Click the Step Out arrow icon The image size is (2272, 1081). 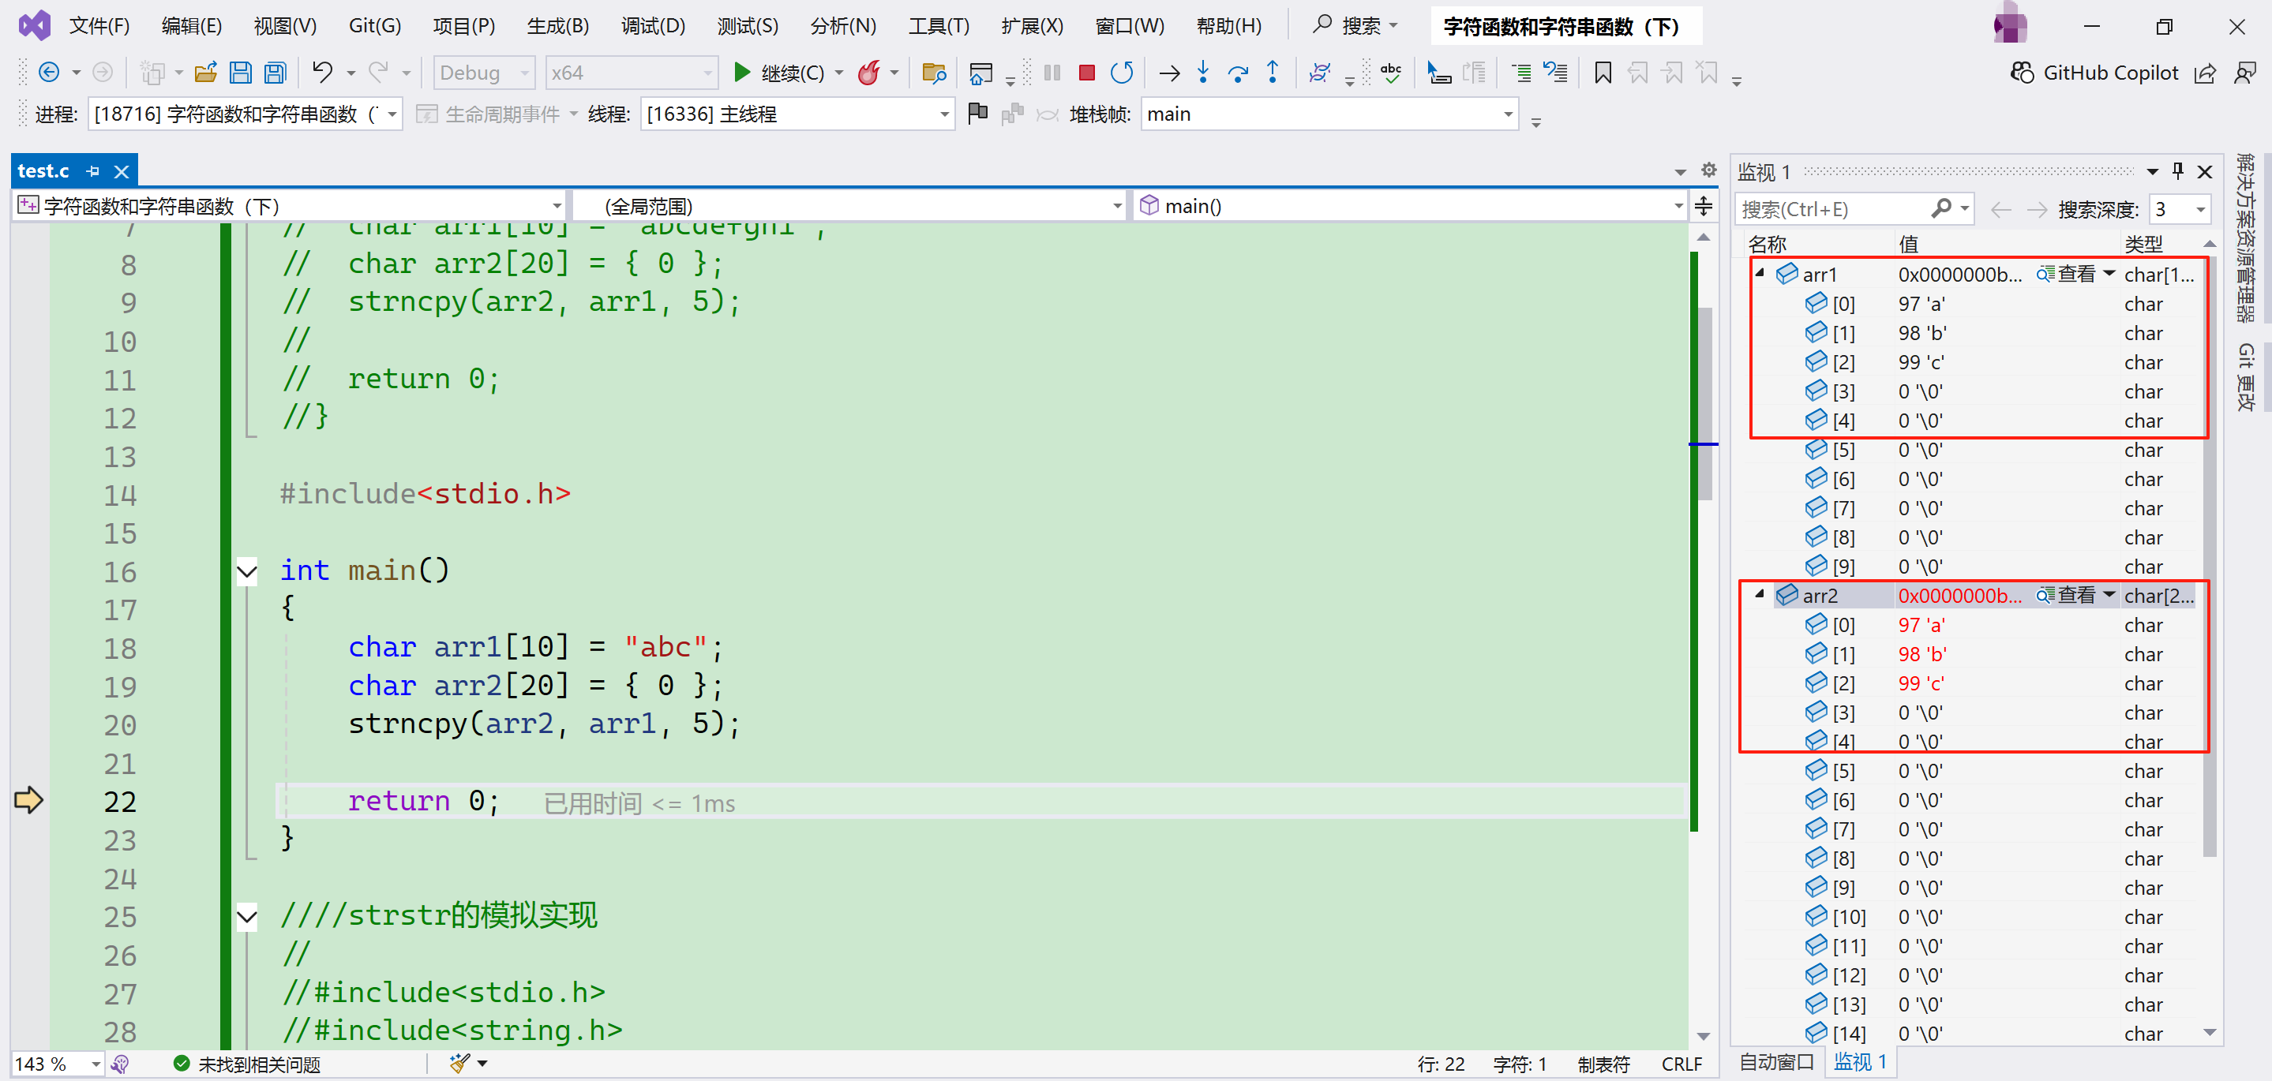point(1273,73)
